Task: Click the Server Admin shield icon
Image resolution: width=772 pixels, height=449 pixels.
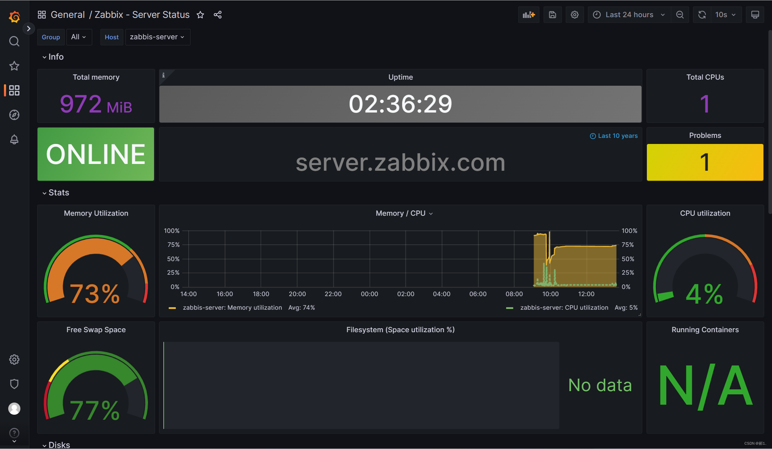Action: (14, 384)
